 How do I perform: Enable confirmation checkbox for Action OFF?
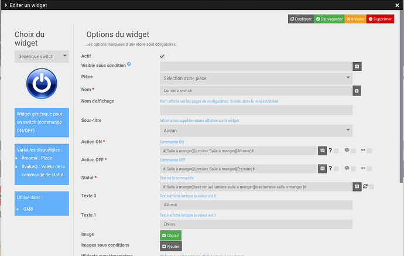point(336,169)
